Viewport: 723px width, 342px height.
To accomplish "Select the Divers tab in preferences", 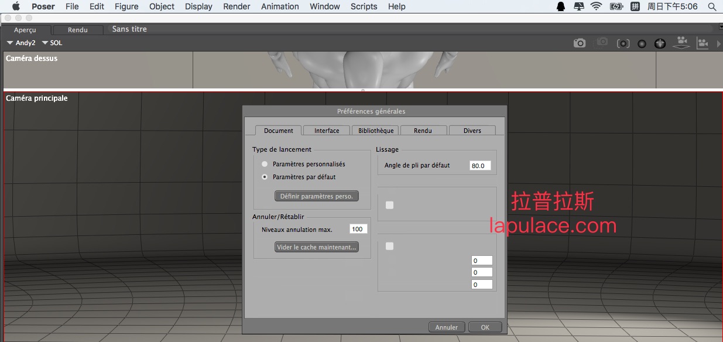I will (x=472, y=131).
